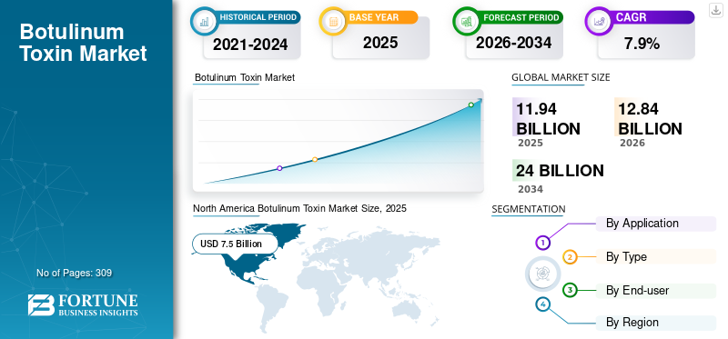Image resolution: width=728 pixels, height=339 pixels.
Task: Select numbered circle 2 in segmentation
Action: (571, 257)
